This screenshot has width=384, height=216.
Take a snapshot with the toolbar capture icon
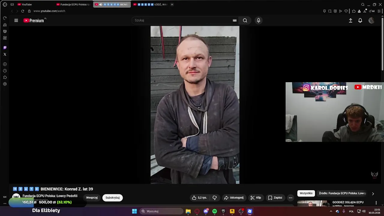pos(330,11)
